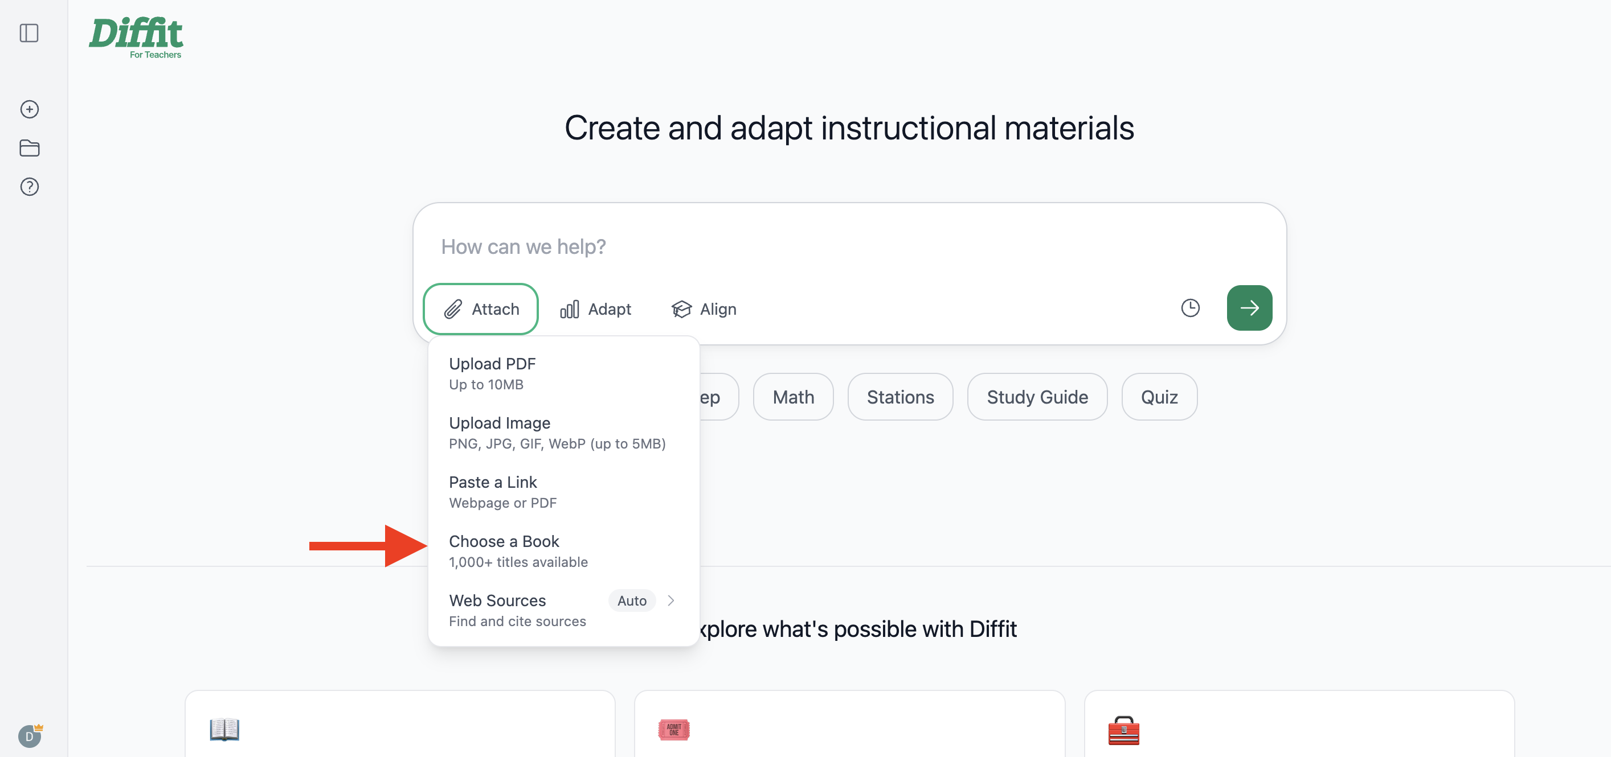Select the Study Guide chip
Screen dimensions: 1611x757
(x=1037, y=397)
